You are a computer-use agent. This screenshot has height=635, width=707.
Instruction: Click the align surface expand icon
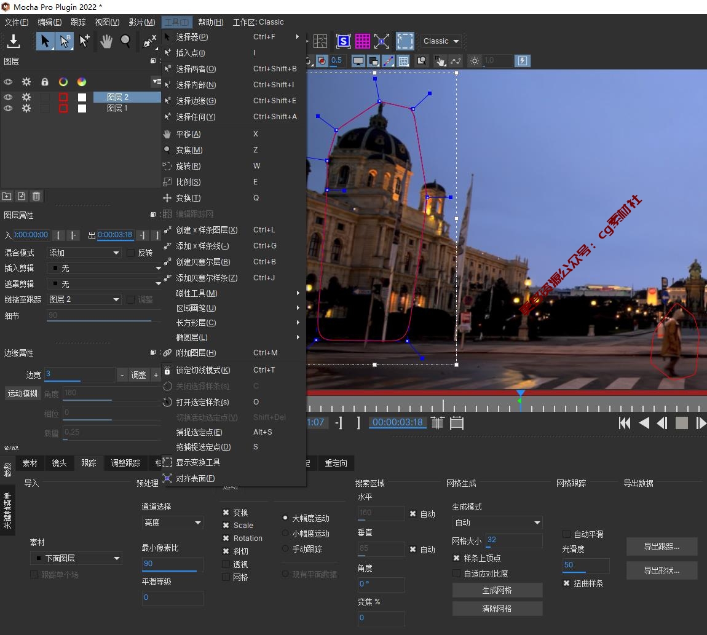click(x=382, y=41)
